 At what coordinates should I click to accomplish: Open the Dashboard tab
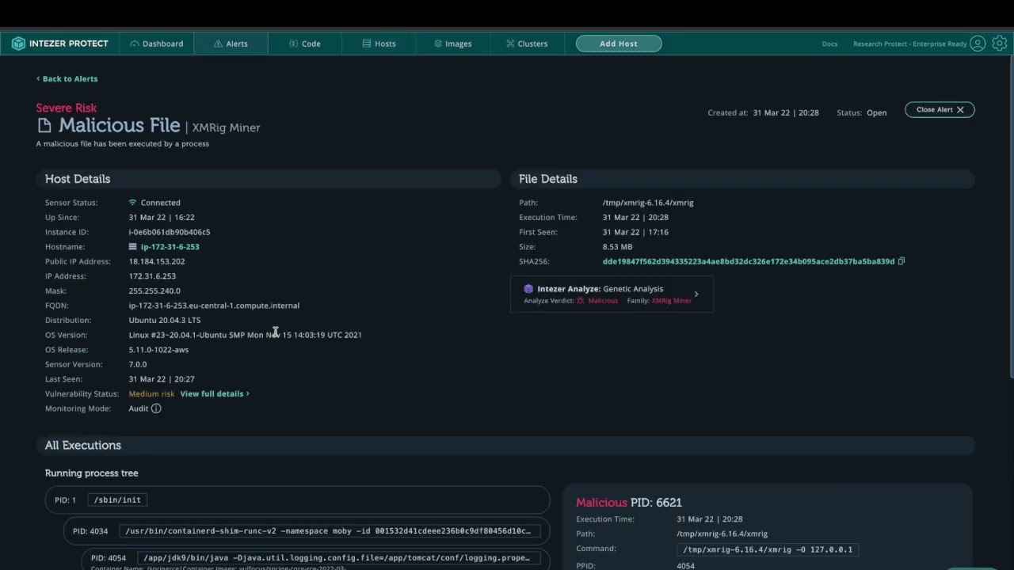tap(157, 44)
